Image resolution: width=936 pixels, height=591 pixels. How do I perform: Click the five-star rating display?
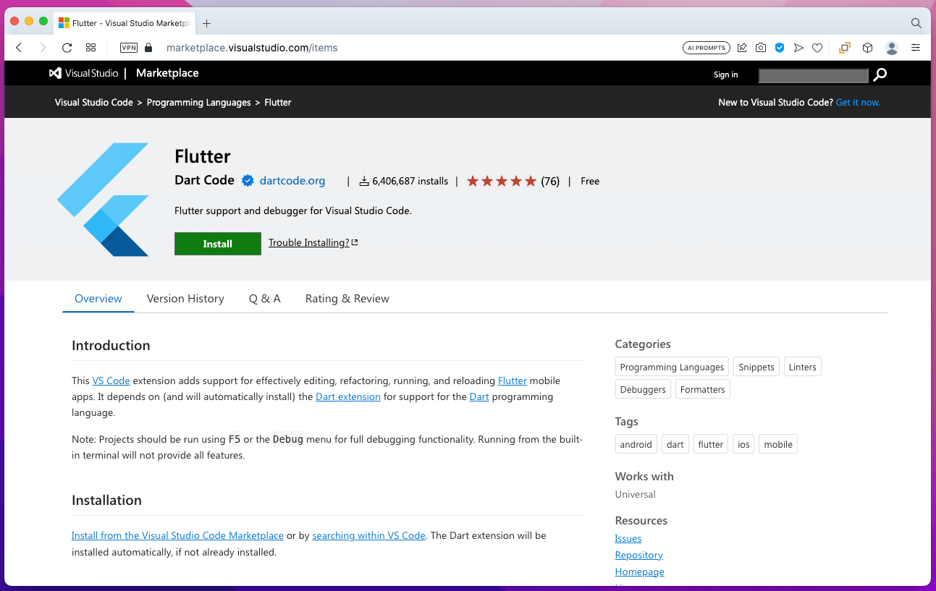pos(502,181)
